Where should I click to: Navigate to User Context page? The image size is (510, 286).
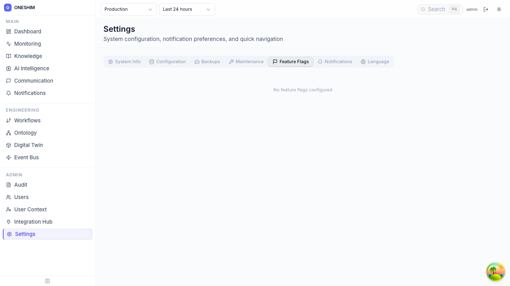click(30, 209)
